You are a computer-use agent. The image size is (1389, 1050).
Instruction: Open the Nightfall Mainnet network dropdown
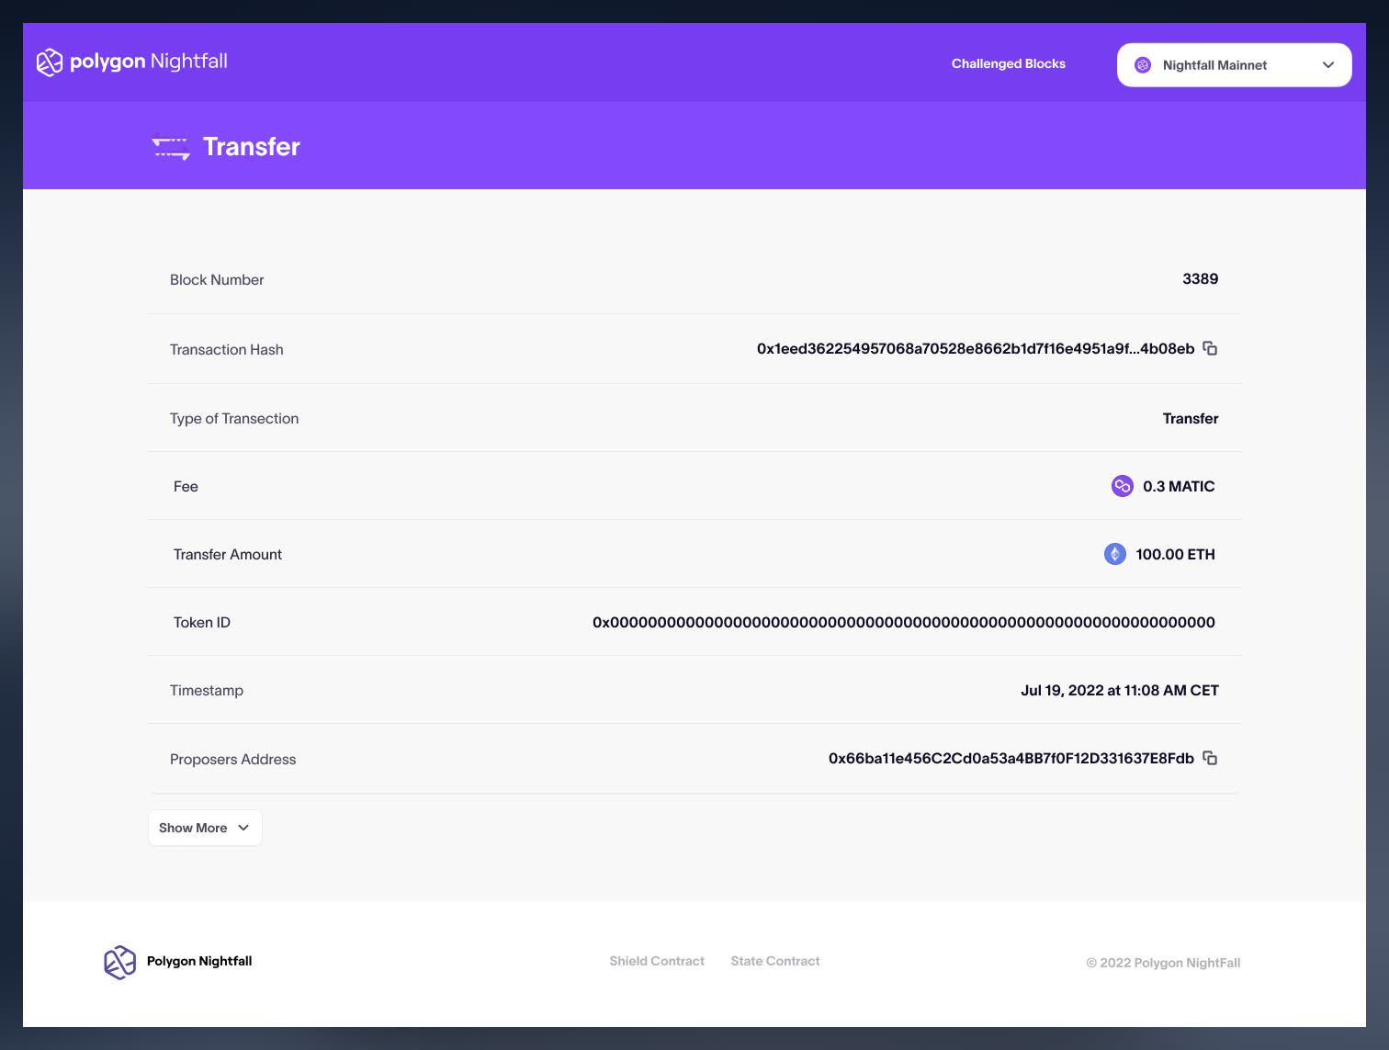[1234, 65]
